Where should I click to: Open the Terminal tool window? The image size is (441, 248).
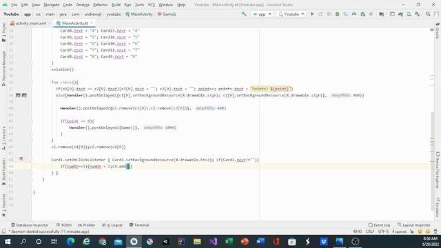point(139,225)
